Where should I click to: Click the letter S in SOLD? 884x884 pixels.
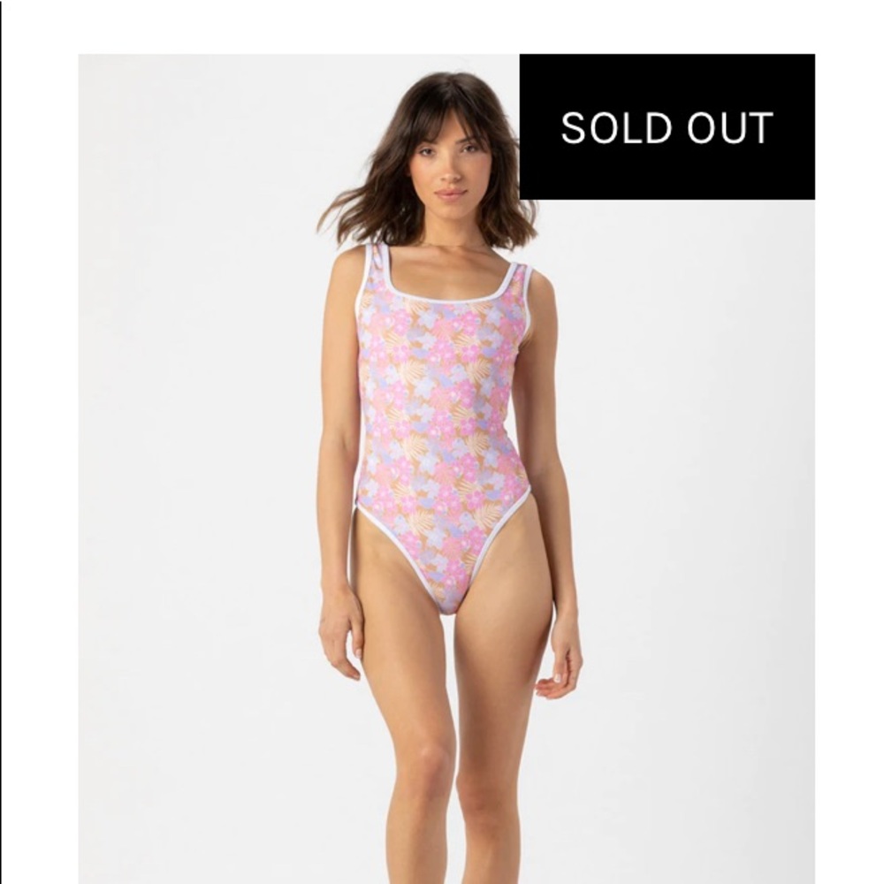[x=574, y=127]
